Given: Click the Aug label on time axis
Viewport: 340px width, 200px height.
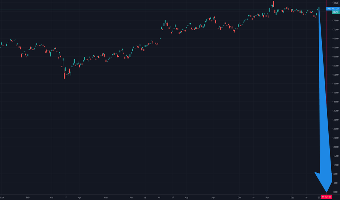Looking at the screenshot, I should click(x=186, y=197).
